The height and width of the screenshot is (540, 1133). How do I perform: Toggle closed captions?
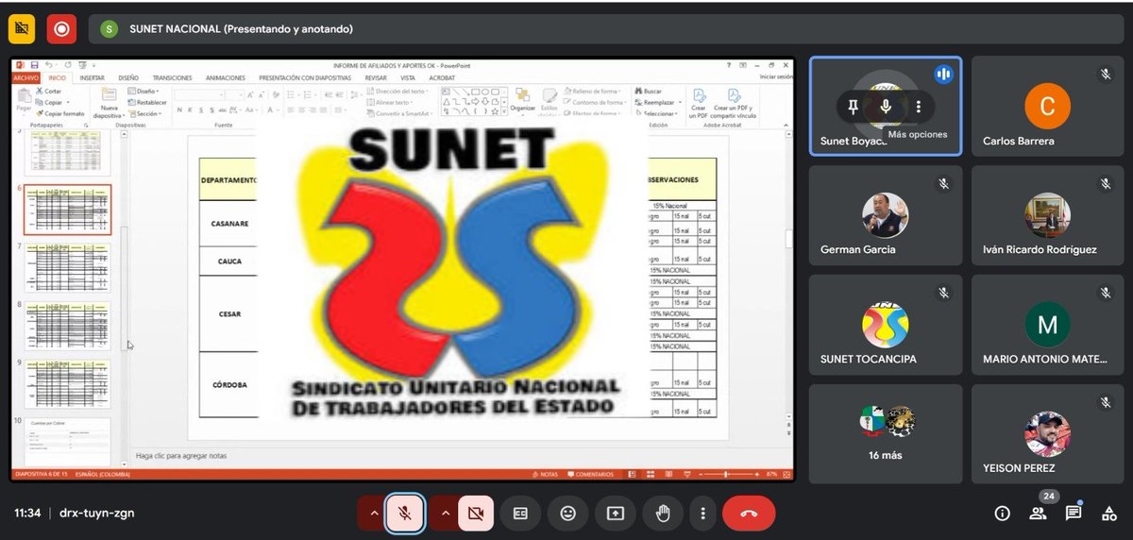520,514
